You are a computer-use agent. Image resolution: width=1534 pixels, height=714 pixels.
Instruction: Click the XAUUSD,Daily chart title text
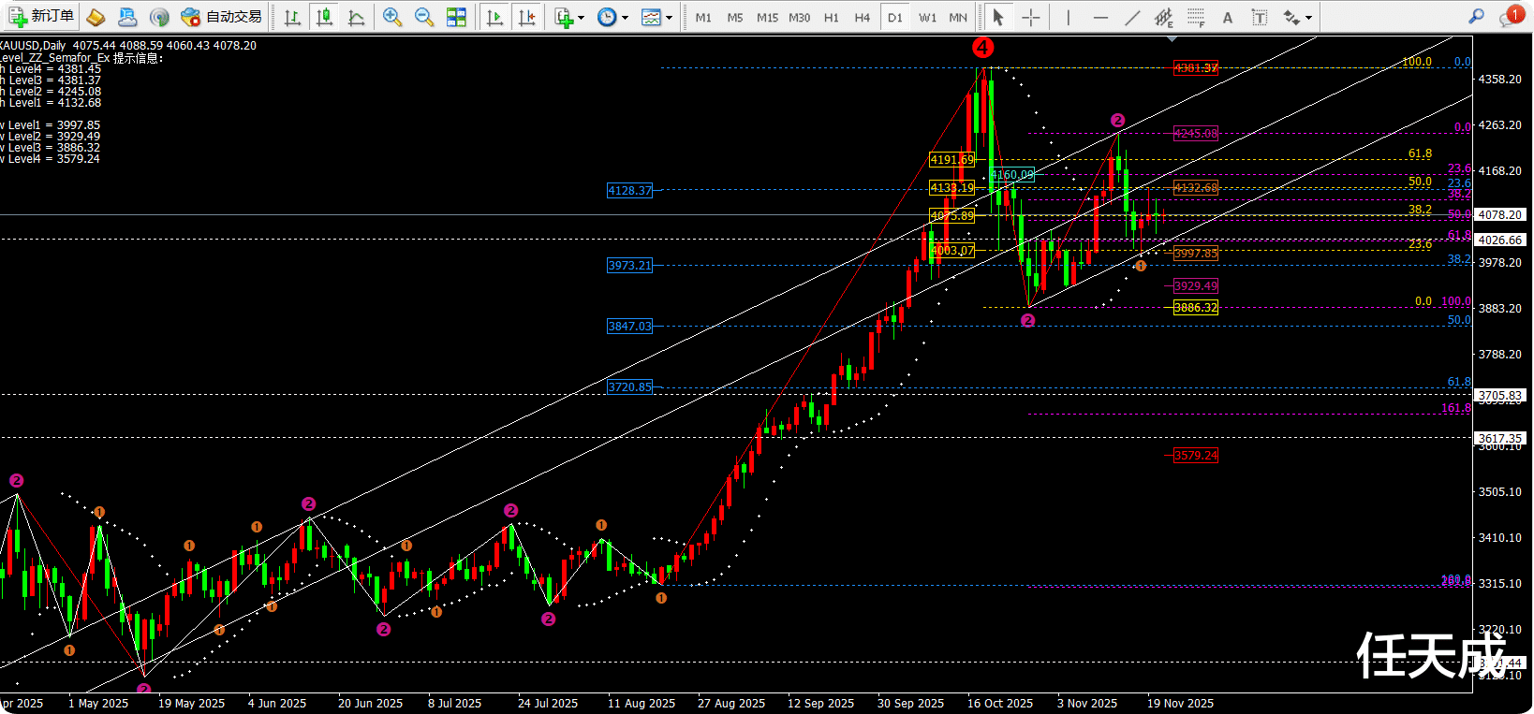click(x=33, y=46)
